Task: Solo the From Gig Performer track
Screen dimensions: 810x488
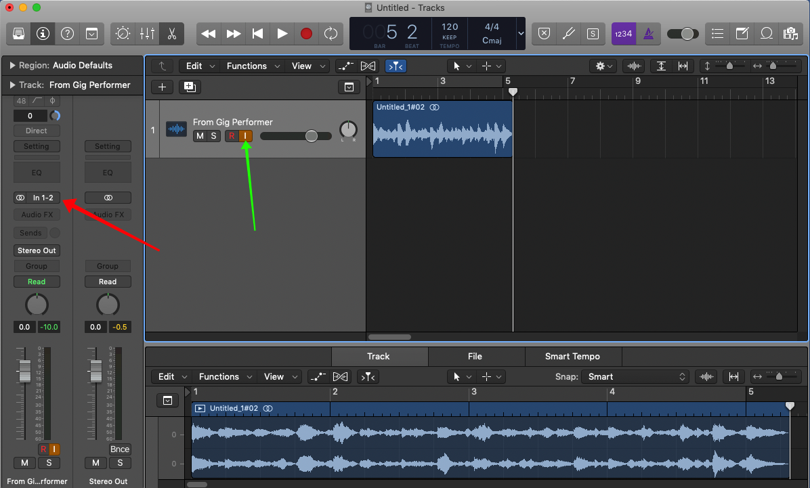Action: [213, 136]
